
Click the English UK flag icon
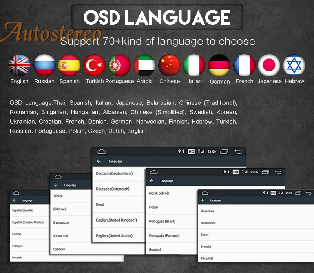[19, 65]
